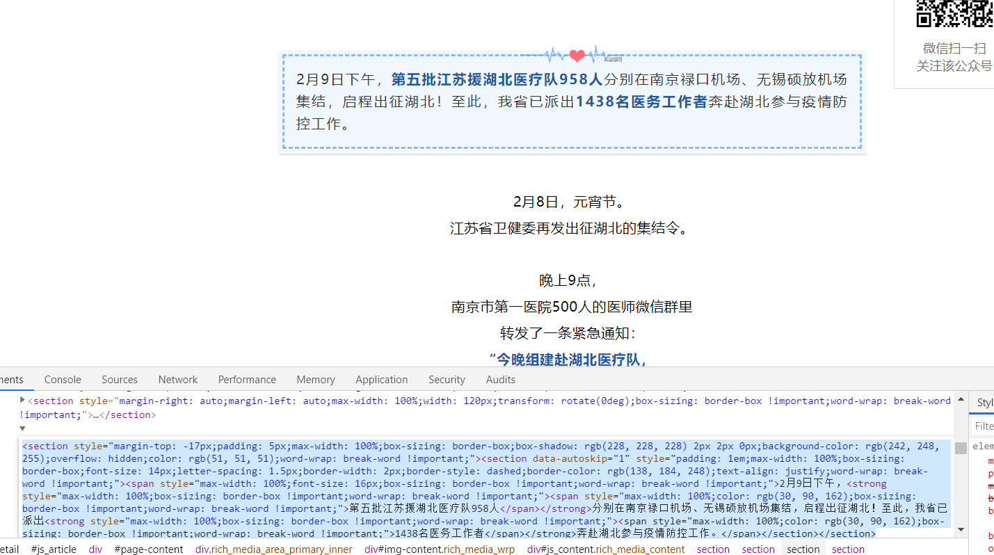
Task: Open the Styles sidebar tab
Action: pos(985,403)
